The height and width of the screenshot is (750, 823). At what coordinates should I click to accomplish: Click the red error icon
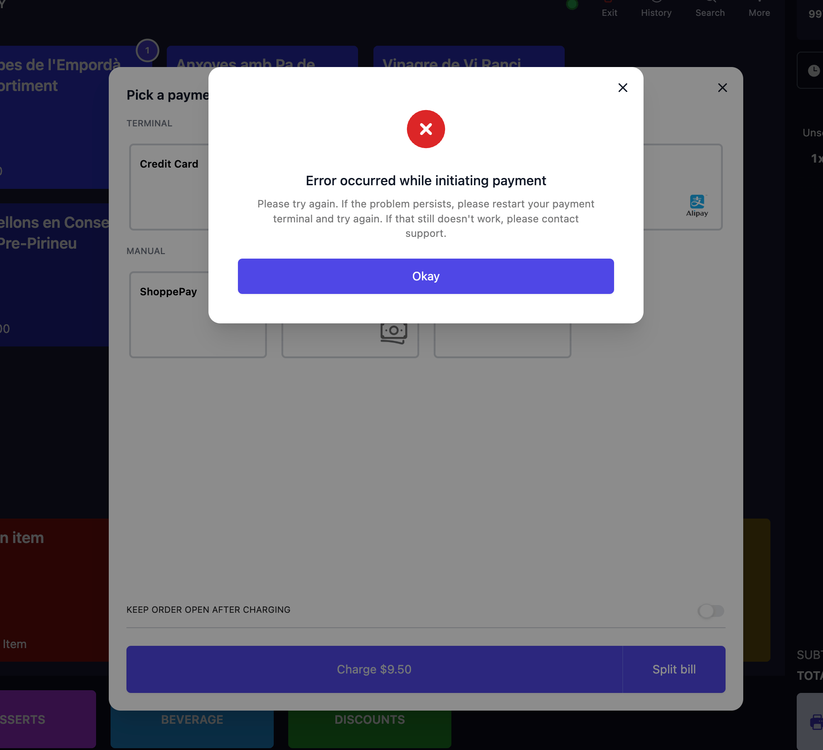pos(426,129)
